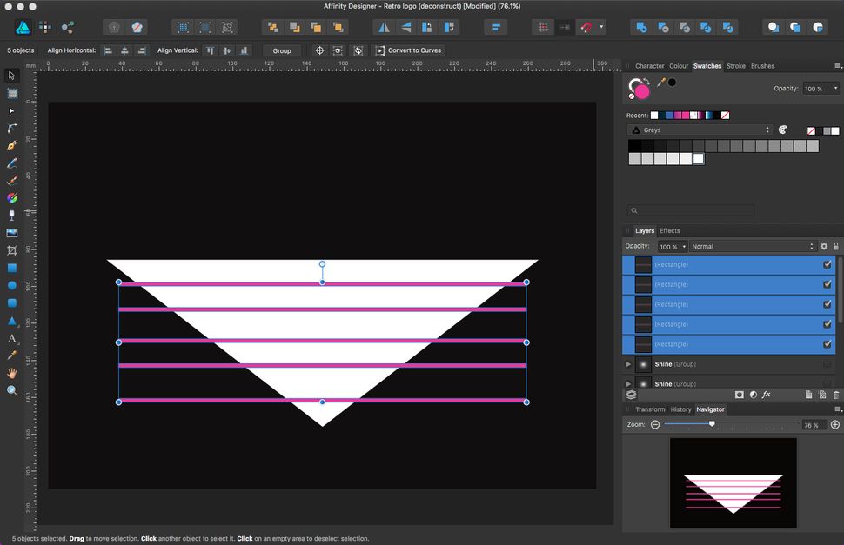Select a pink swatch from Recent colours
This screenshot has height=545, width=844.
tap(683, 115)
